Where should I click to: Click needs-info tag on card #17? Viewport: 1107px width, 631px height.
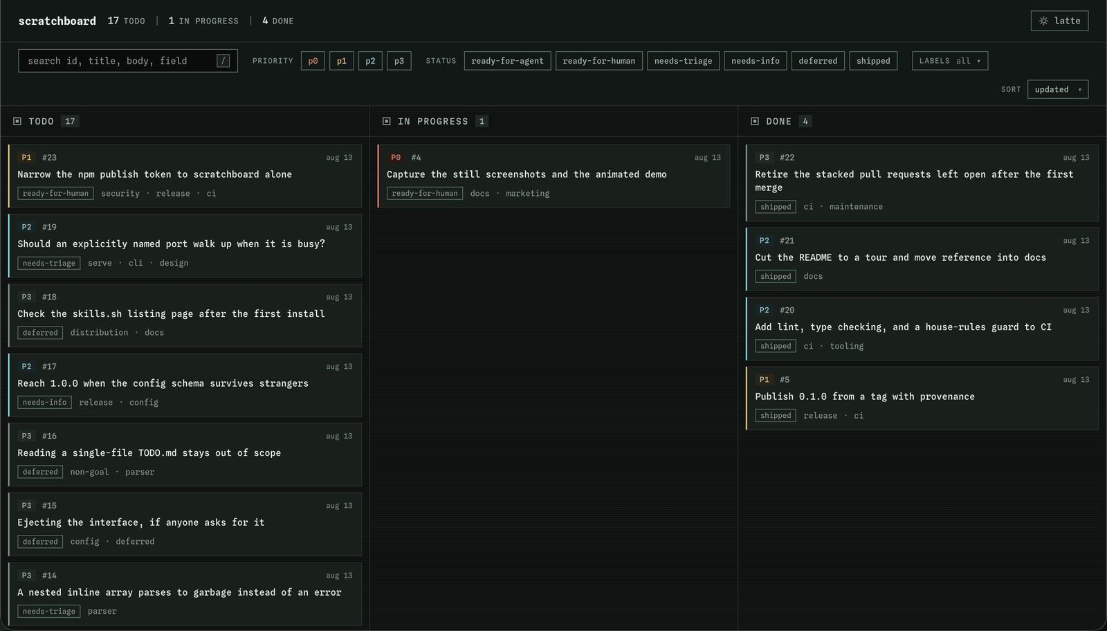click(x=45, y=403)
